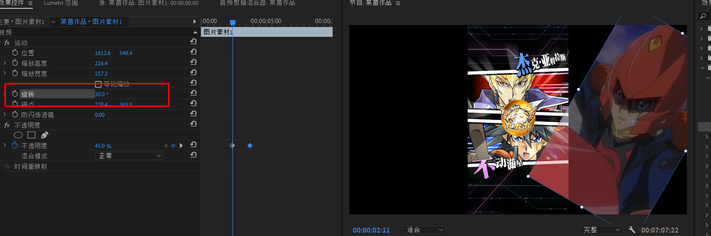Toggle animation stopwatch for 缩放宽度

click(15, 73)
